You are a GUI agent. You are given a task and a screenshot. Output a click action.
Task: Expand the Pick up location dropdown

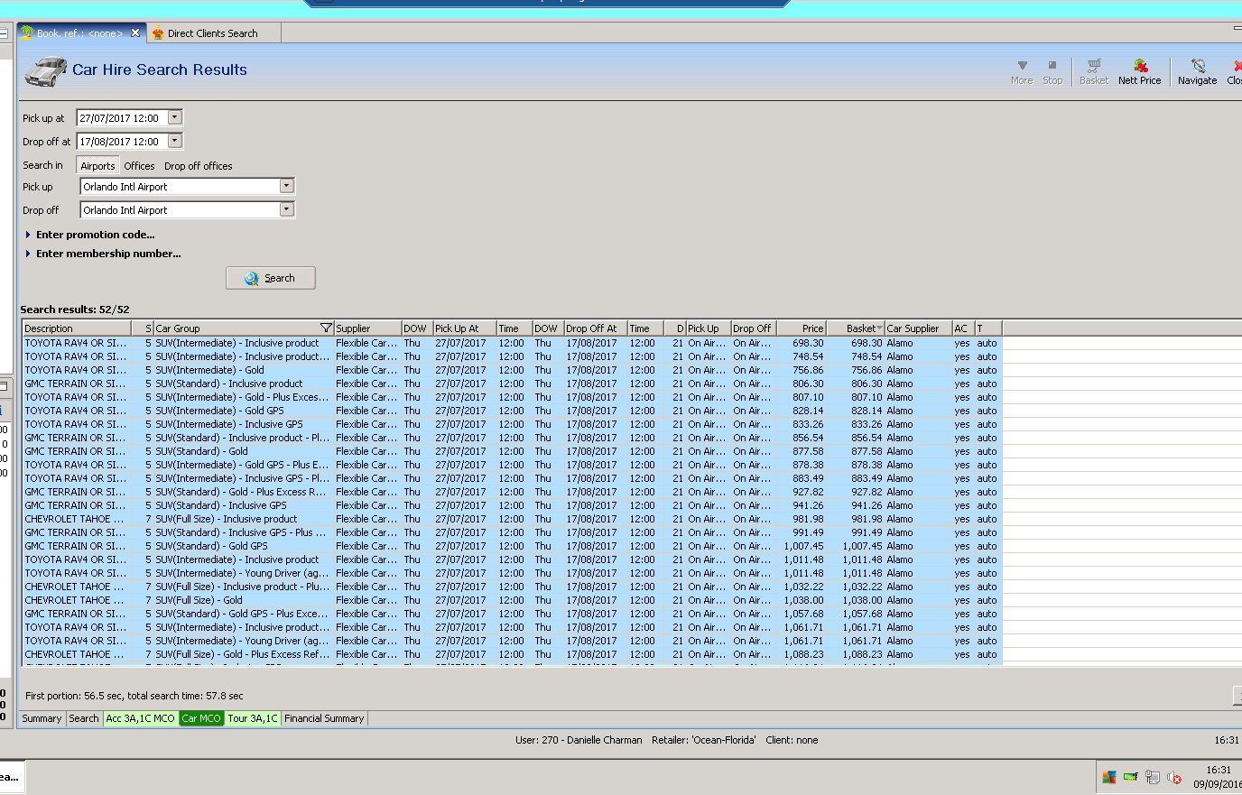[286, 186]
